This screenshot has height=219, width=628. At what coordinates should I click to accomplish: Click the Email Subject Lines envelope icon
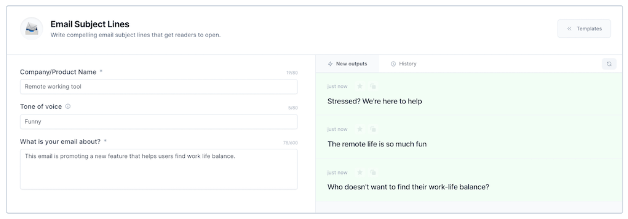(x=31, y=29)
